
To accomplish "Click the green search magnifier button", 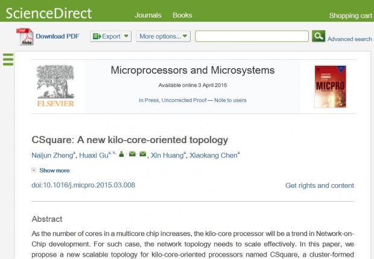I will tap(319, 36).
